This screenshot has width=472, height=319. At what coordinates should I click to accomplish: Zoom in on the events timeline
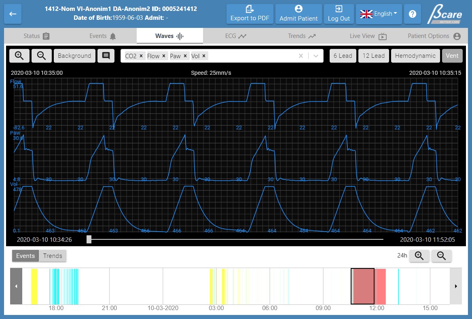[x=419, y=256]
